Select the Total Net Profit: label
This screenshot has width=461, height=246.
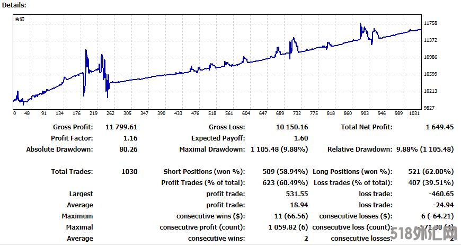point(367,127)
